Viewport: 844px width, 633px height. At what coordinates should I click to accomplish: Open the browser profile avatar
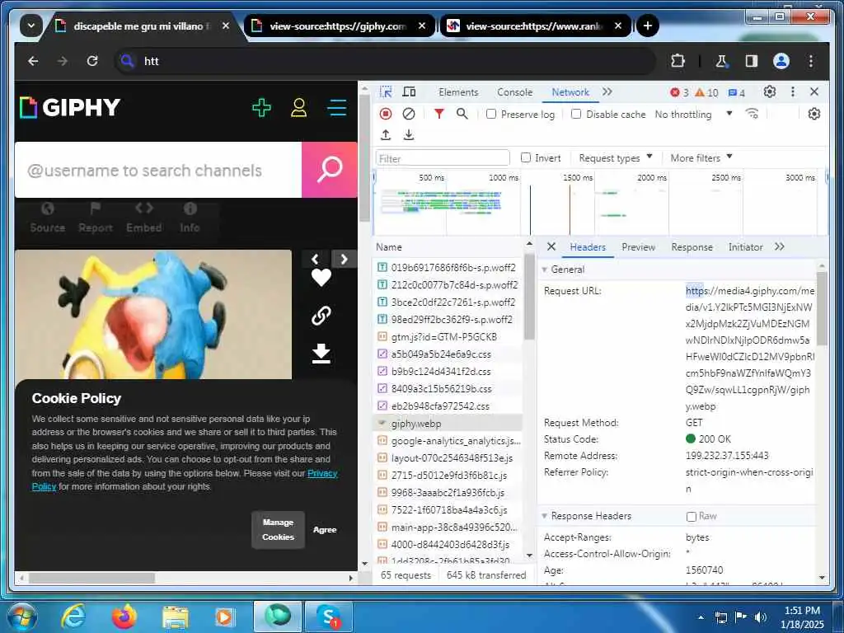click(781, 61)
